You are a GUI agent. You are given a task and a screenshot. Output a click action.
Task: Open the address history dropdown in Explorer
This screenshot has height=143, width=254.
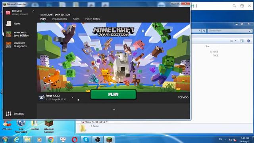point(200,31)
